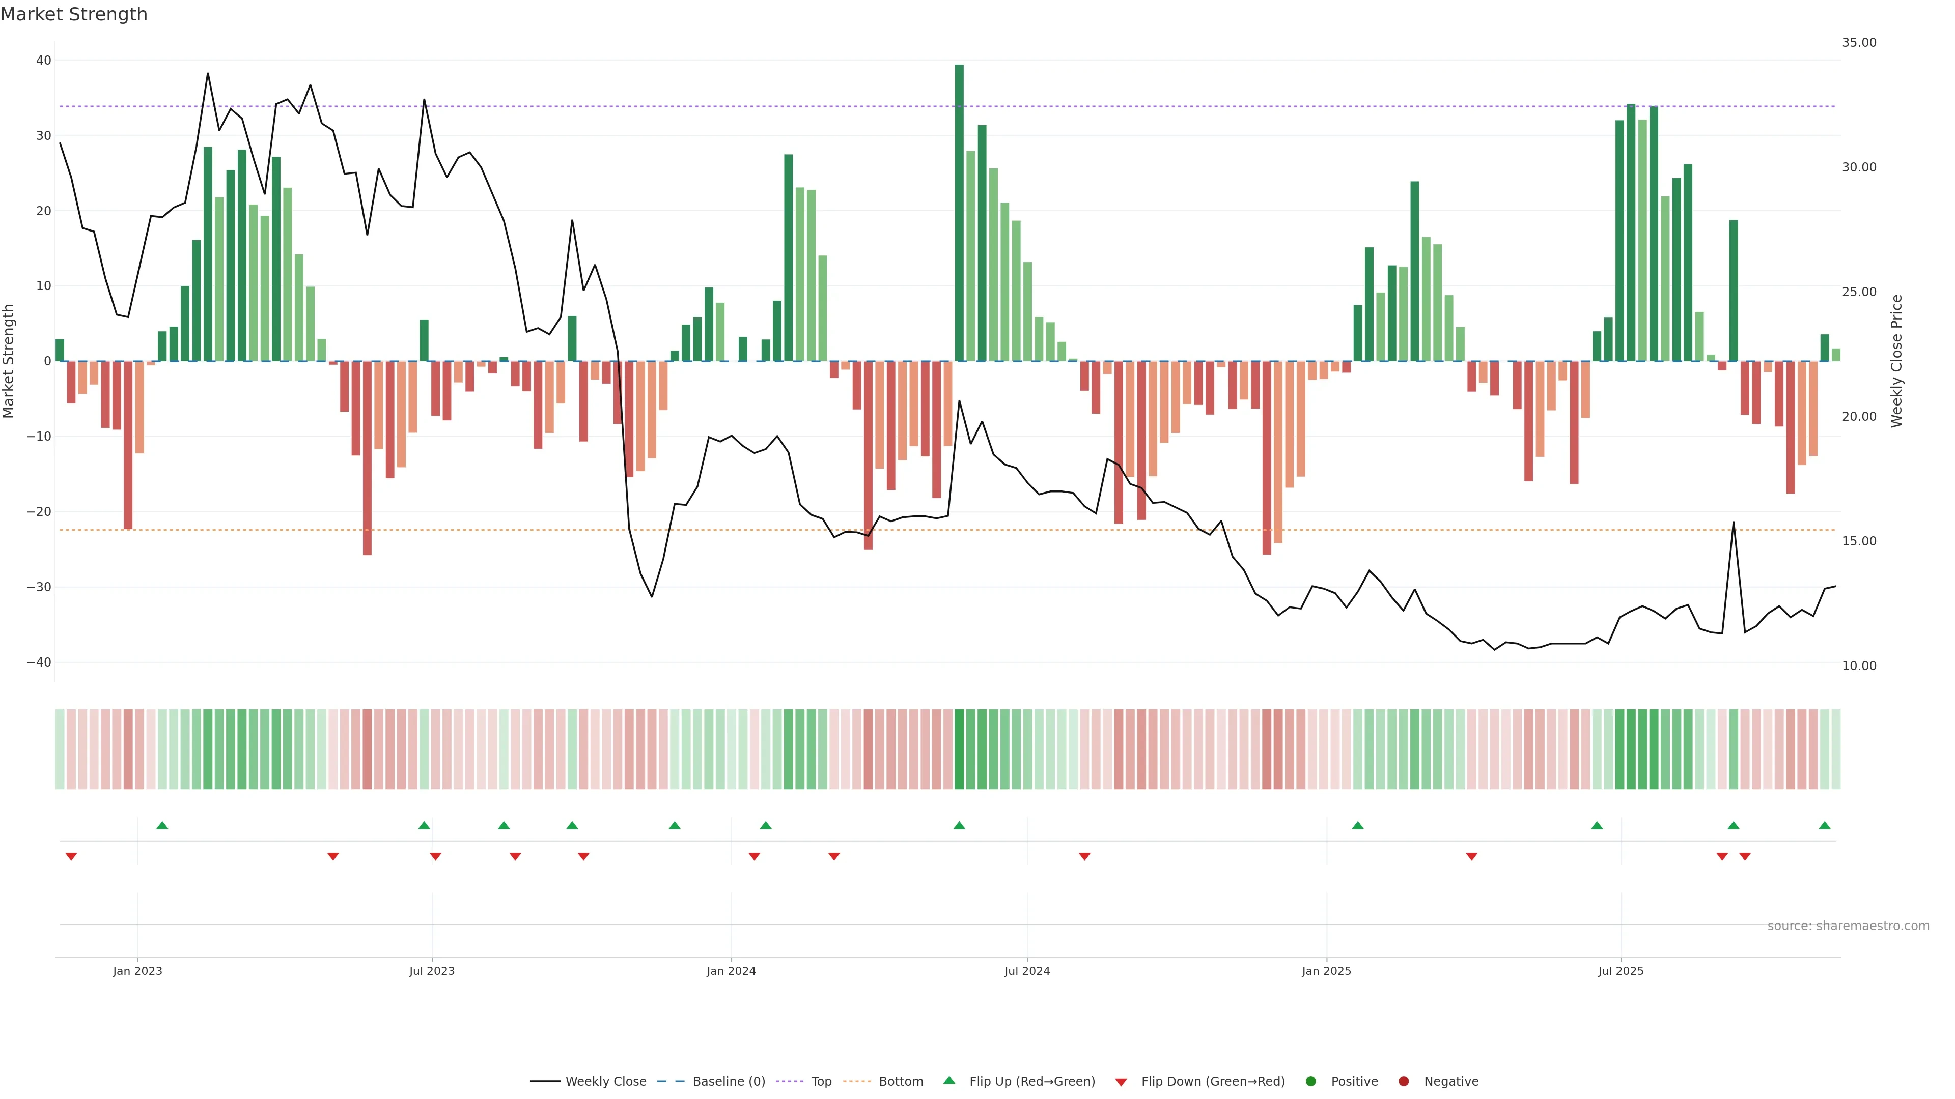This screenshot has width=1955, height=1099.
Task: Click the Jan 2024 x-axis label
Action: click(731, 971)
